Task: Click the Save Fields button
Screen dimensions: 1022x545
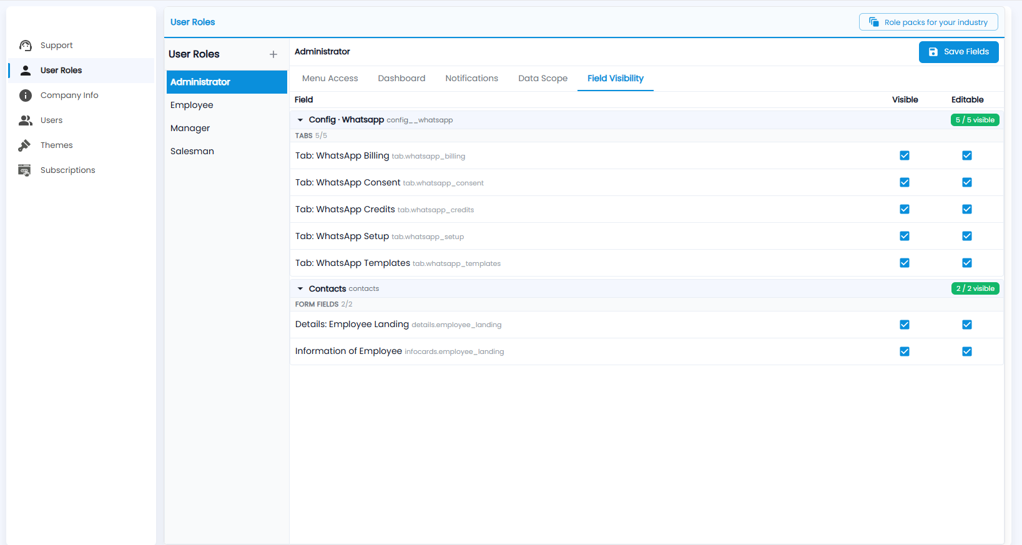Action: point(959,52)
